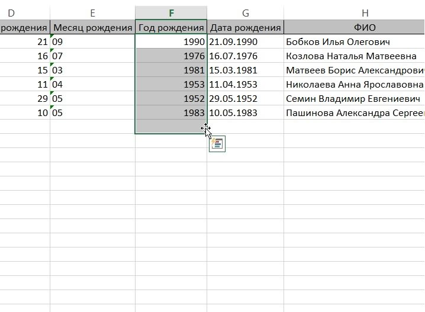Select the cell 'Козлова Наталья Матвеевна'
Image resolution: width=425 pixels, height=312 pixels.
tap(354, 56)
